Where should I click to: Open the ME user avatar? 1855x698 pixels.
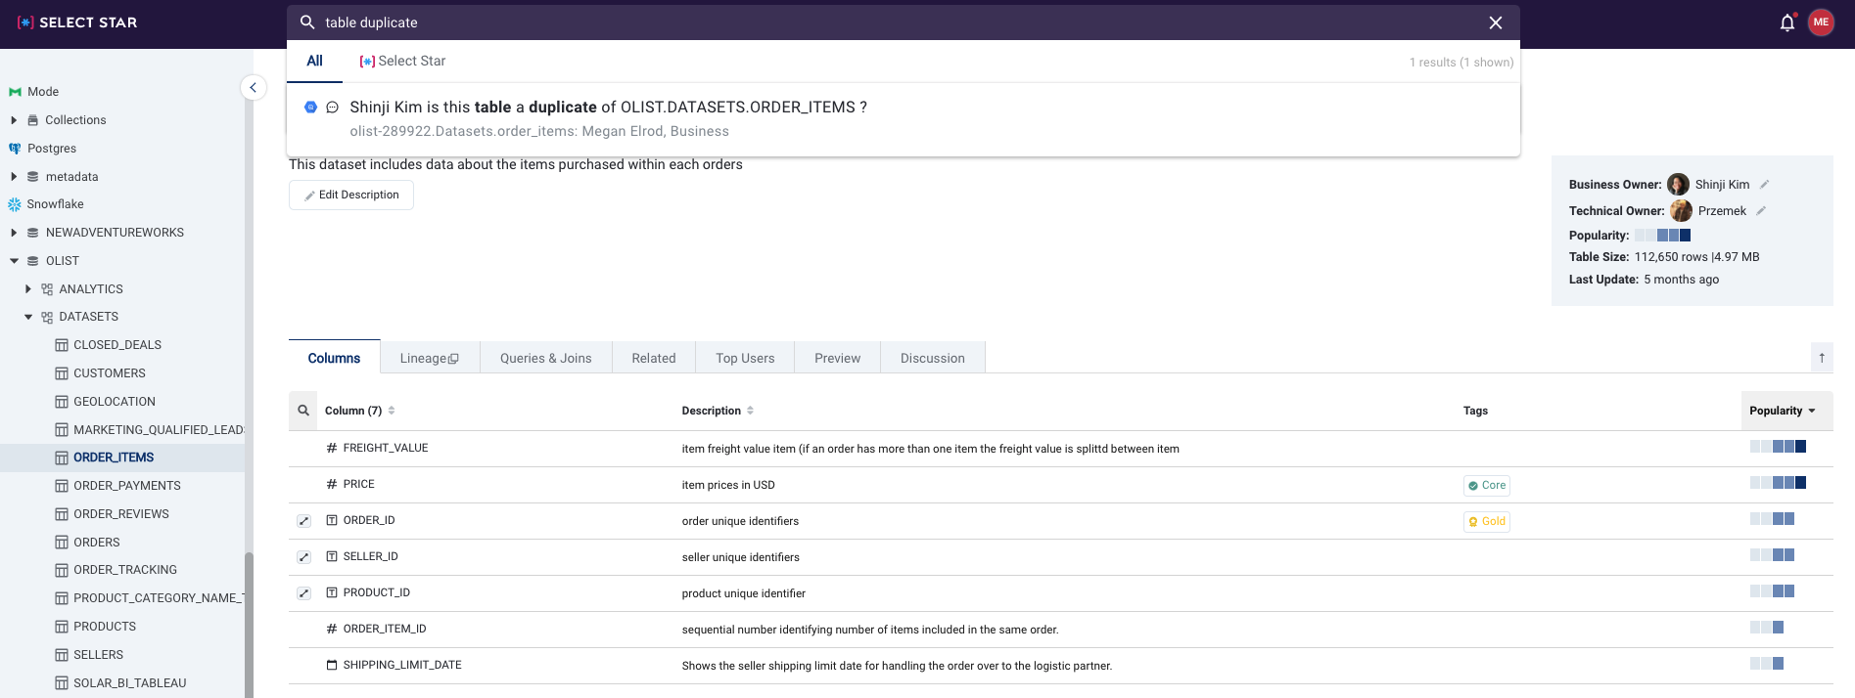pyautogui.click(x=1821, y=22)
